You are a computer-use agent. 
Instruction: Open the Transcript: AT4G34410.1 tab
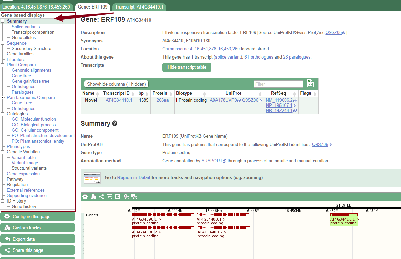click(x=139, y=7)
